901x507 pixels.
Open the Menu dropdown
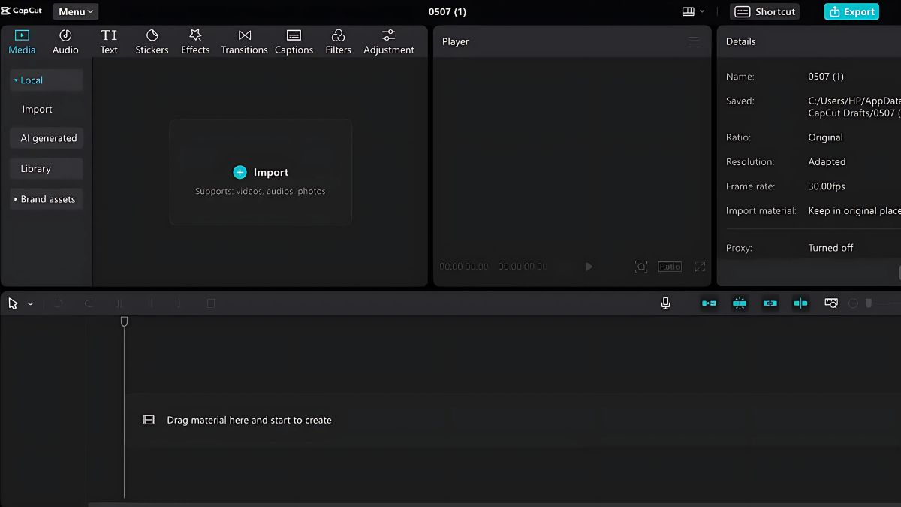coord(74,11)
